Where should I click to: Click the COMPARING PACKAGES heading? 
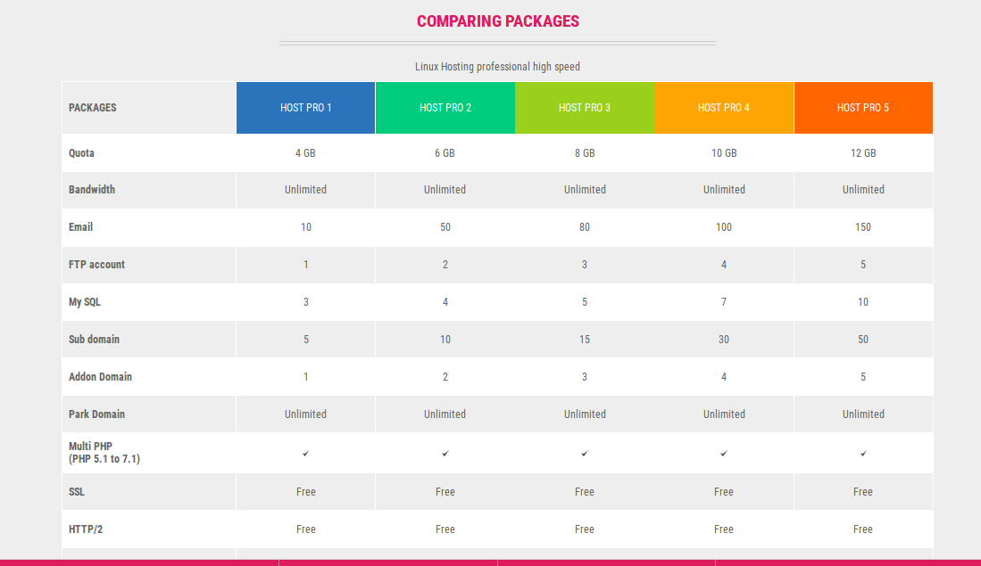[x=497, y=21]
